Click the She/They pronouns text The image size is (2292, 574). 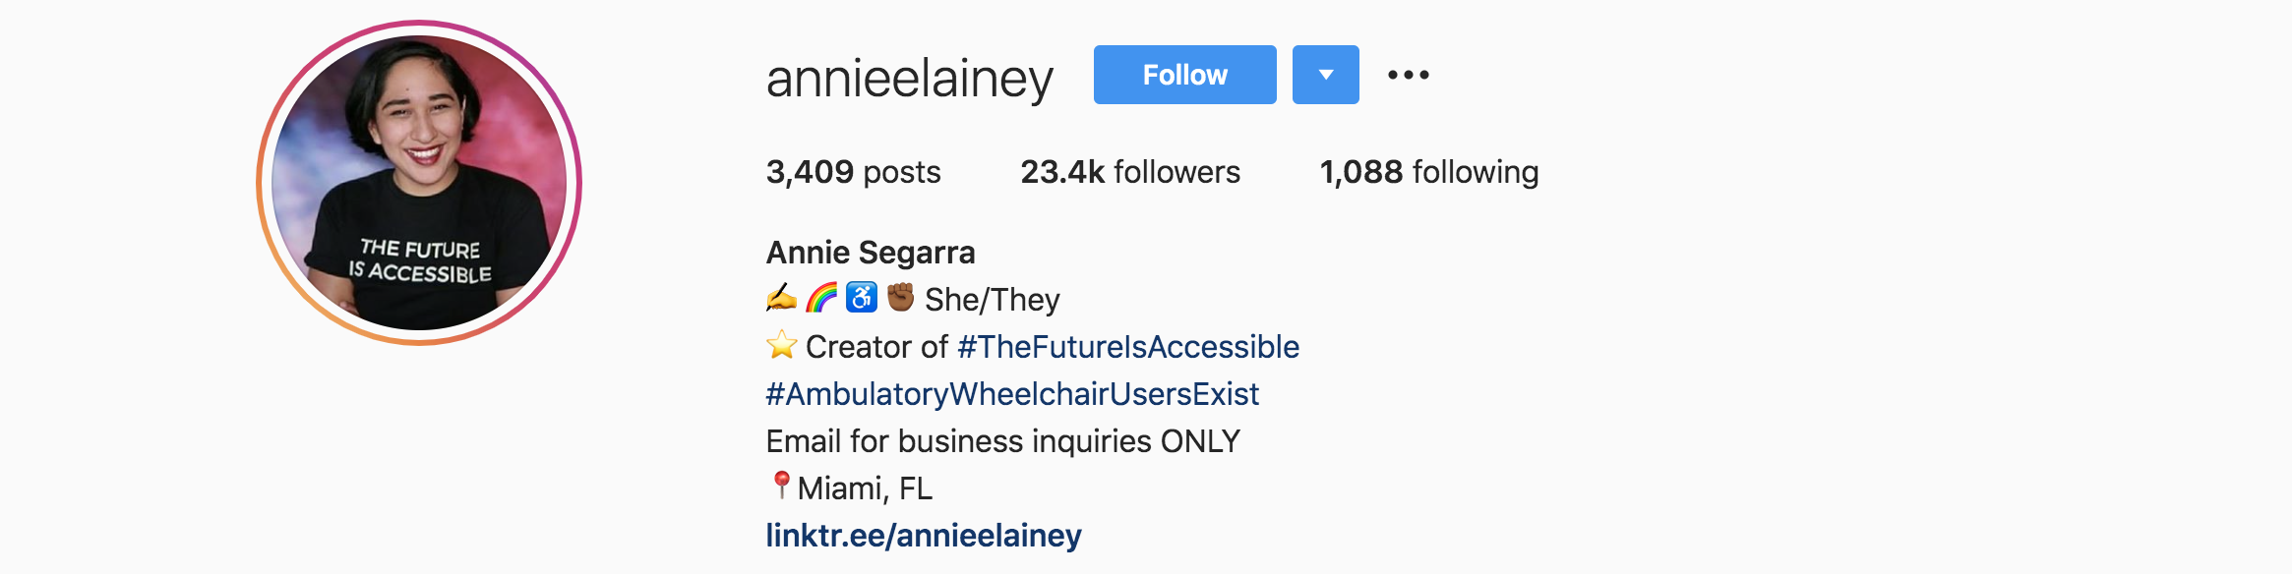click(993, 300)
